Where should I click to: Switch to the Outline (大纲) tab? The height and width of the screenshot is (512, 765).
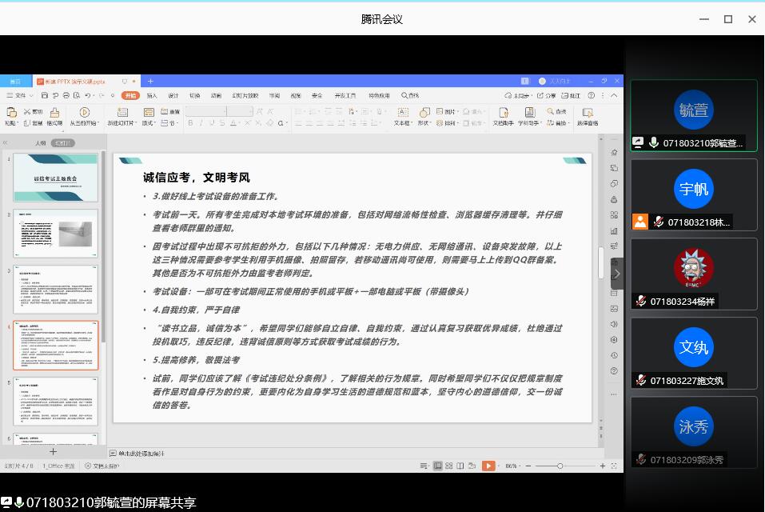[x=41, y=143]
